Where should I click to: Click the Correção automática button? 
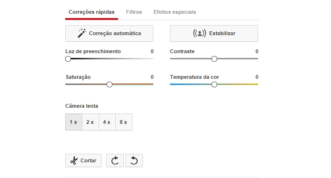109,33
